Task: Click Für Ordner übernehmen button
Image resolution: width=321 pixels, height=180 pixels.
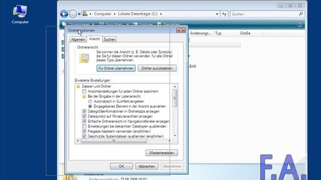Action: coord(116,68)
